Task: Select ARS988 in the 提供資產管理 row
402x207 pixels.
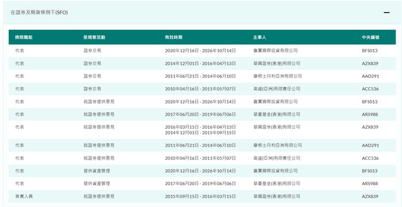Action: pos(370,183)
